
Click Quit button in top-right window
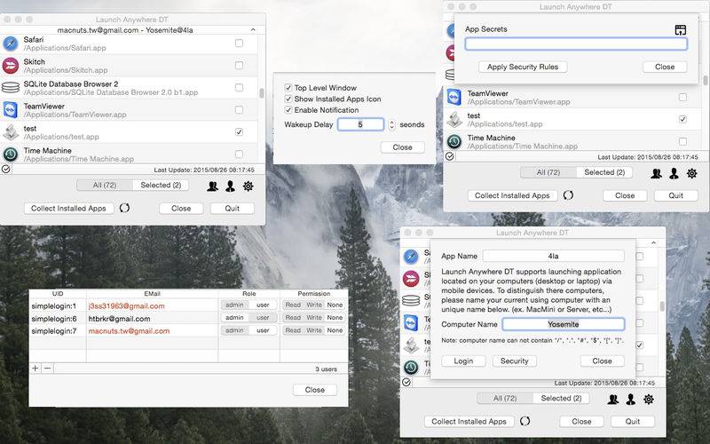(675, 195)
